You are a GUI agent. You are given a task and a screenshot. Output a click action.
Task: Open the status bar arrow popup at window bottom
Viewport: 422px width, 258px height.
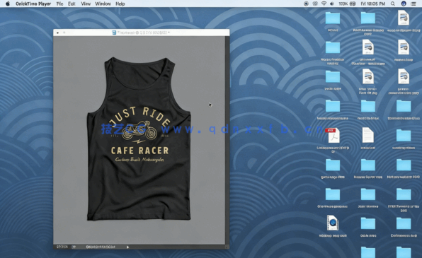click(127, 247)
